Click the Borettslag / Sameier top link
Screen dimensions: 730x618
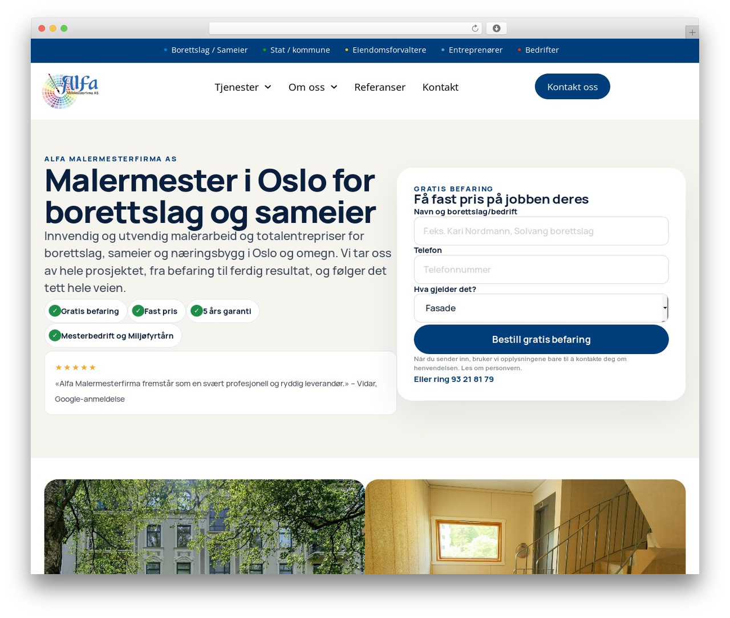point(209,50)
